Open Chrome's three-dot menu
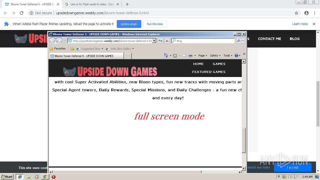The width and height of the screenshot is (320, 180). tap(314, 13)
